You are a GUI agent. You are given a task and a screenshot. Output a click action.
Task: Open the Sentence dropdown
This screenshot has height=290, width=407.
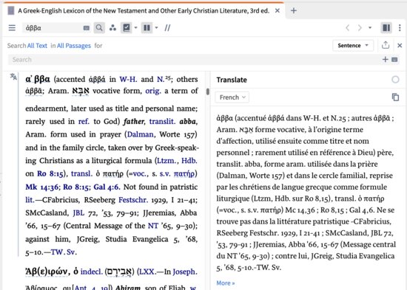[x=353, y=46]
